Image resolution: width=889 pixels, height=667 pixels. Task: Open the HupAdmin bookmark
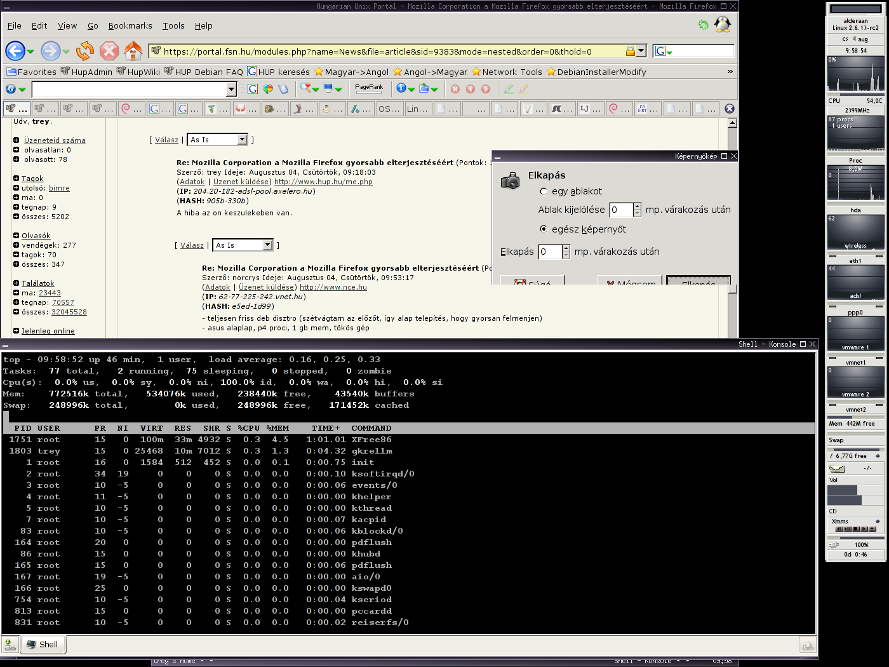pyautogui.click(x=86, y=72)
